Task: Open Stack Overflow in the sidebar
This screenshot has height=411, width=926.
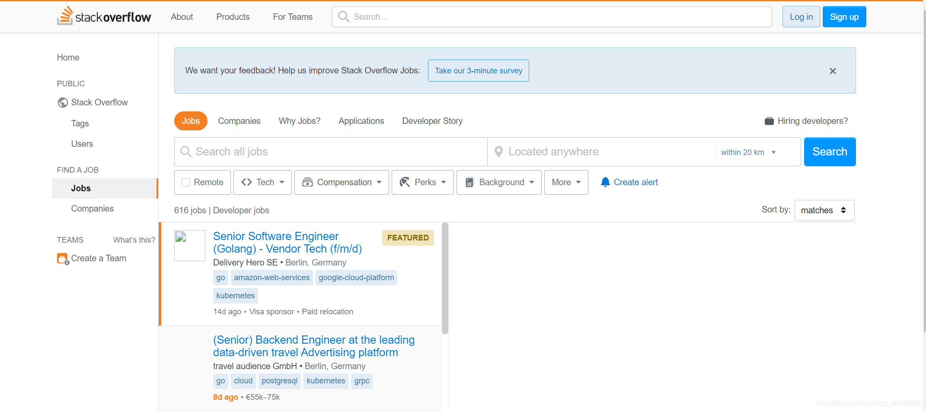Action: click(x=99, y=102)
